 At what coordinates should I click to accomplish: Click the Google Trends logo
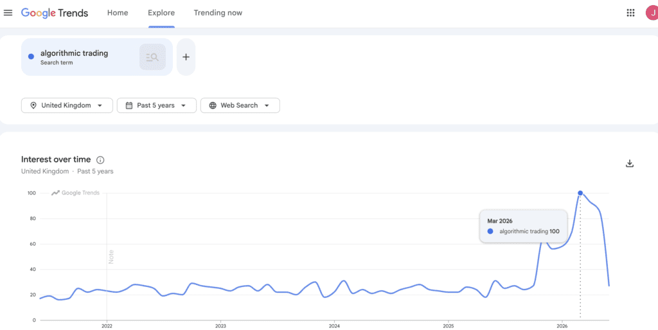(55, 13)
